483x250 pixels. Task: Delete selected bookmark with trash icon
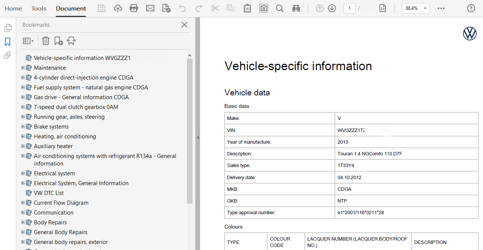(46, 41)
